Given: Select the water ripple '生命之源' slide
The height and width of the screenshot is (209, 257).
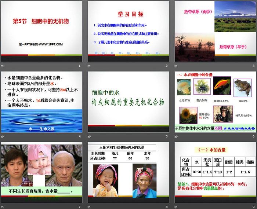Looking at the screenshot, I should click(x=41, y=102).
